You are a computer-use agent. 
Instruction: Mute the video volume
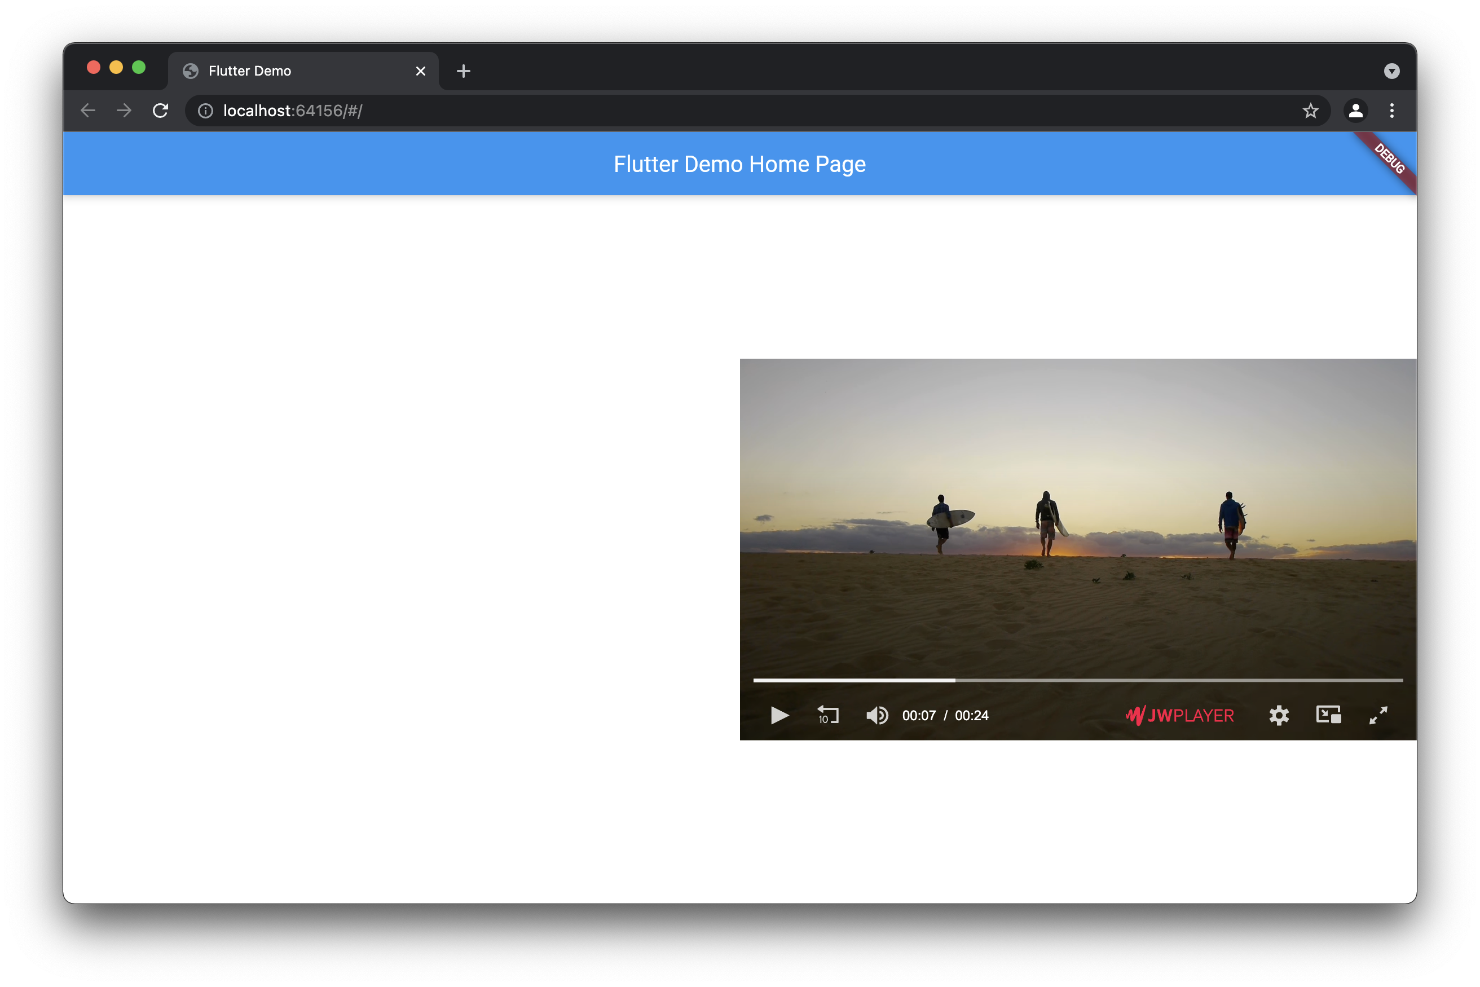877,716
